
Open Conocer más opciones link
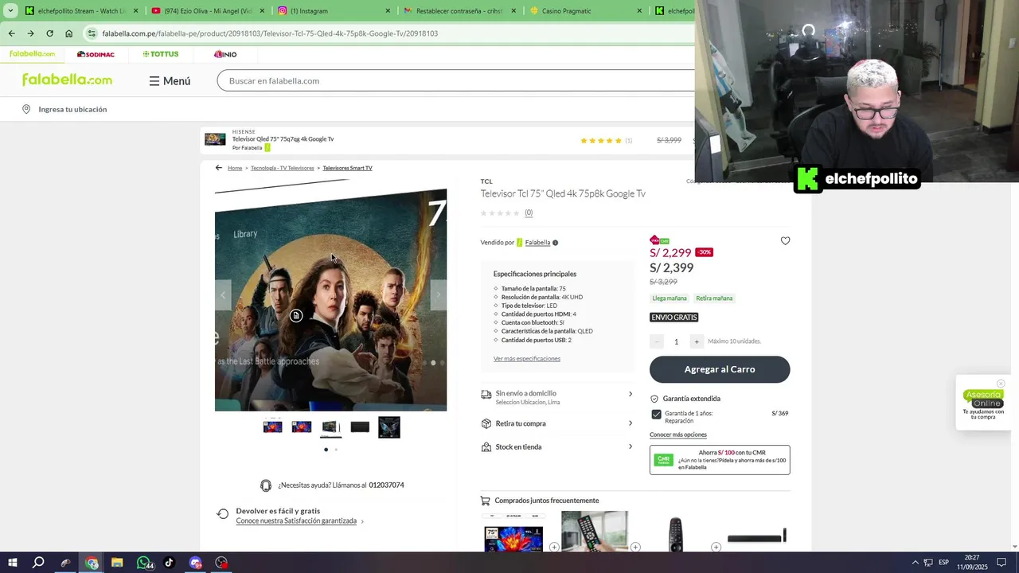678,435
